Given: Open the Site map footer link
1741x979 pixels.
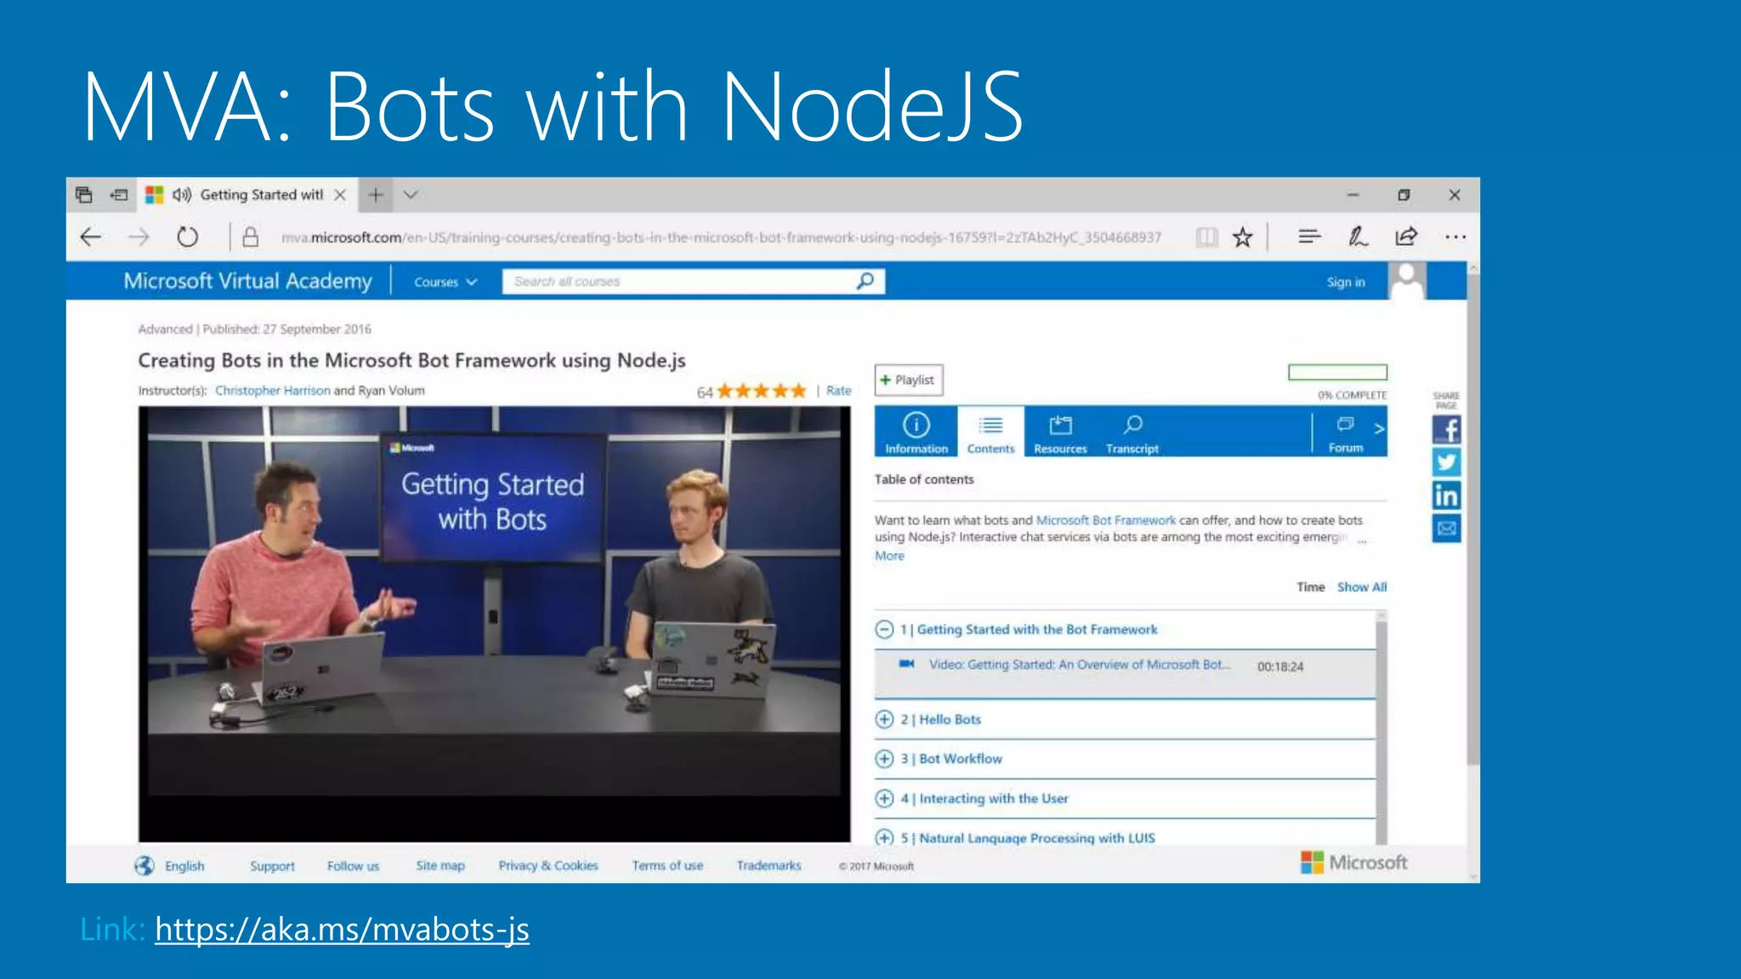Looking at the screenshot, I should click(x=440, y=865).
